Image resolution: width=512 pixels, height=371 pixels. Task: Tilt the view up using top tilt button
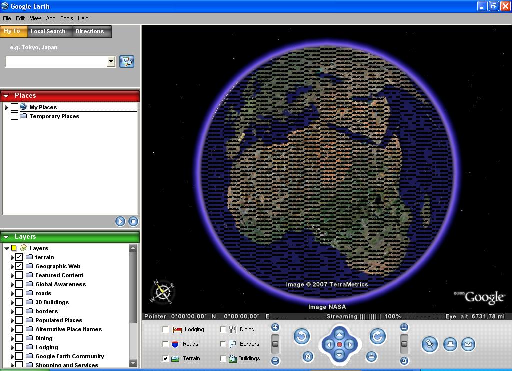coord(404,327)
